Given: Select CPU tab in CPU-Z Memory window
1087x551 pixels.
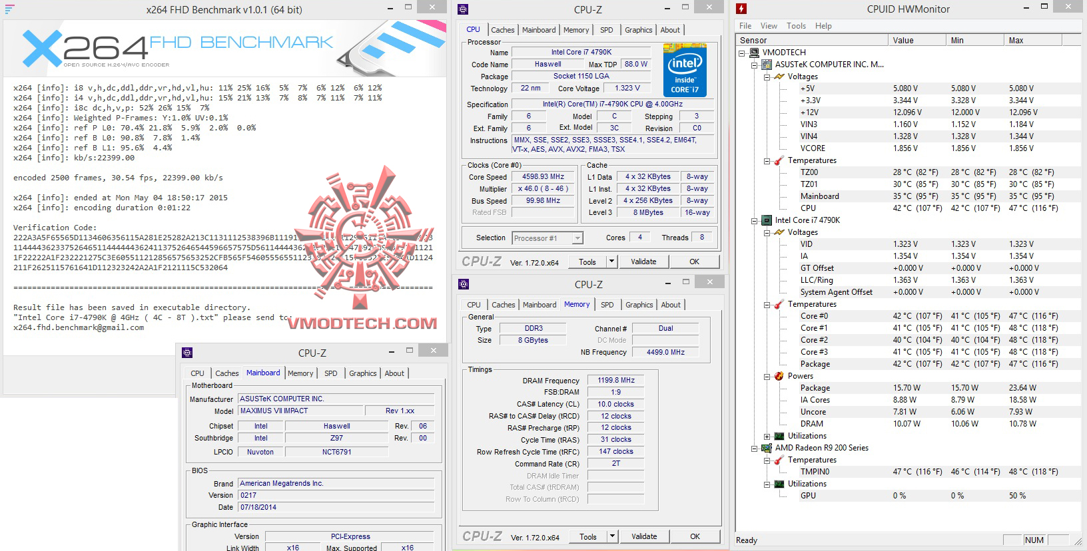Looking at the screenshot, I should [474, 305].
